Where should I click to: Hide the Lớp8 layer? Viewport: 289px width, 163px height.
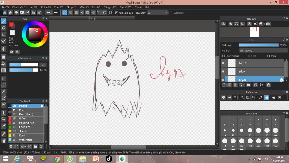tap(223, 80)
